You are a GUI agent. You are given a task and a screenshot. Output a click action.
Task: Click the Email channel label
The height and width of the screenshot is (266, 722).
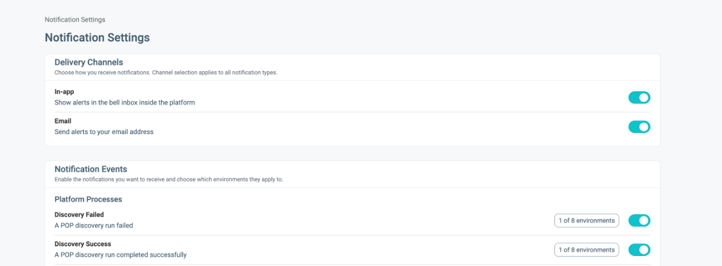(x=63, y=121)
